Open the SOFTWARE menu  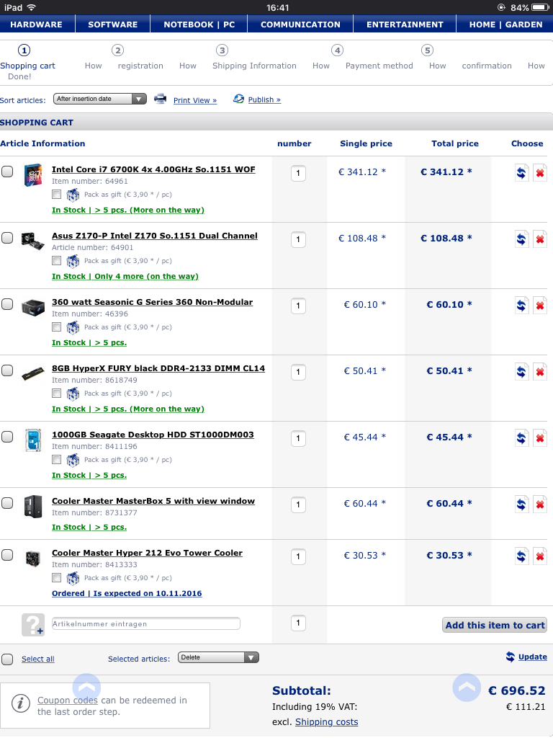(x=113, y=25)
